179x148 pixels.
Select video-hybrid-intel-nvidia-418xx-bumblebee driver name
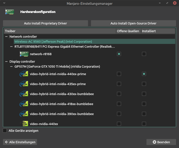pyautogui.click(x=61, y=104)
